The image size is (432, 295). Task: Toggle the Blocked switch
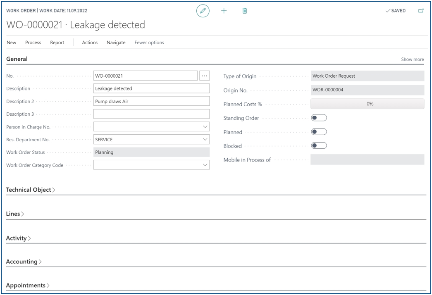319,146
